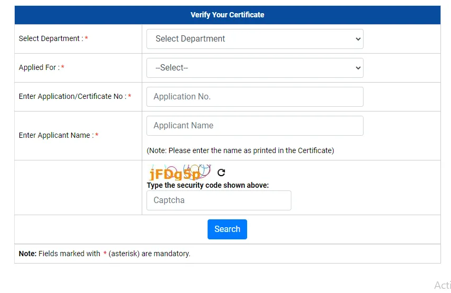Click the note about name printed in Certificate

240,150
